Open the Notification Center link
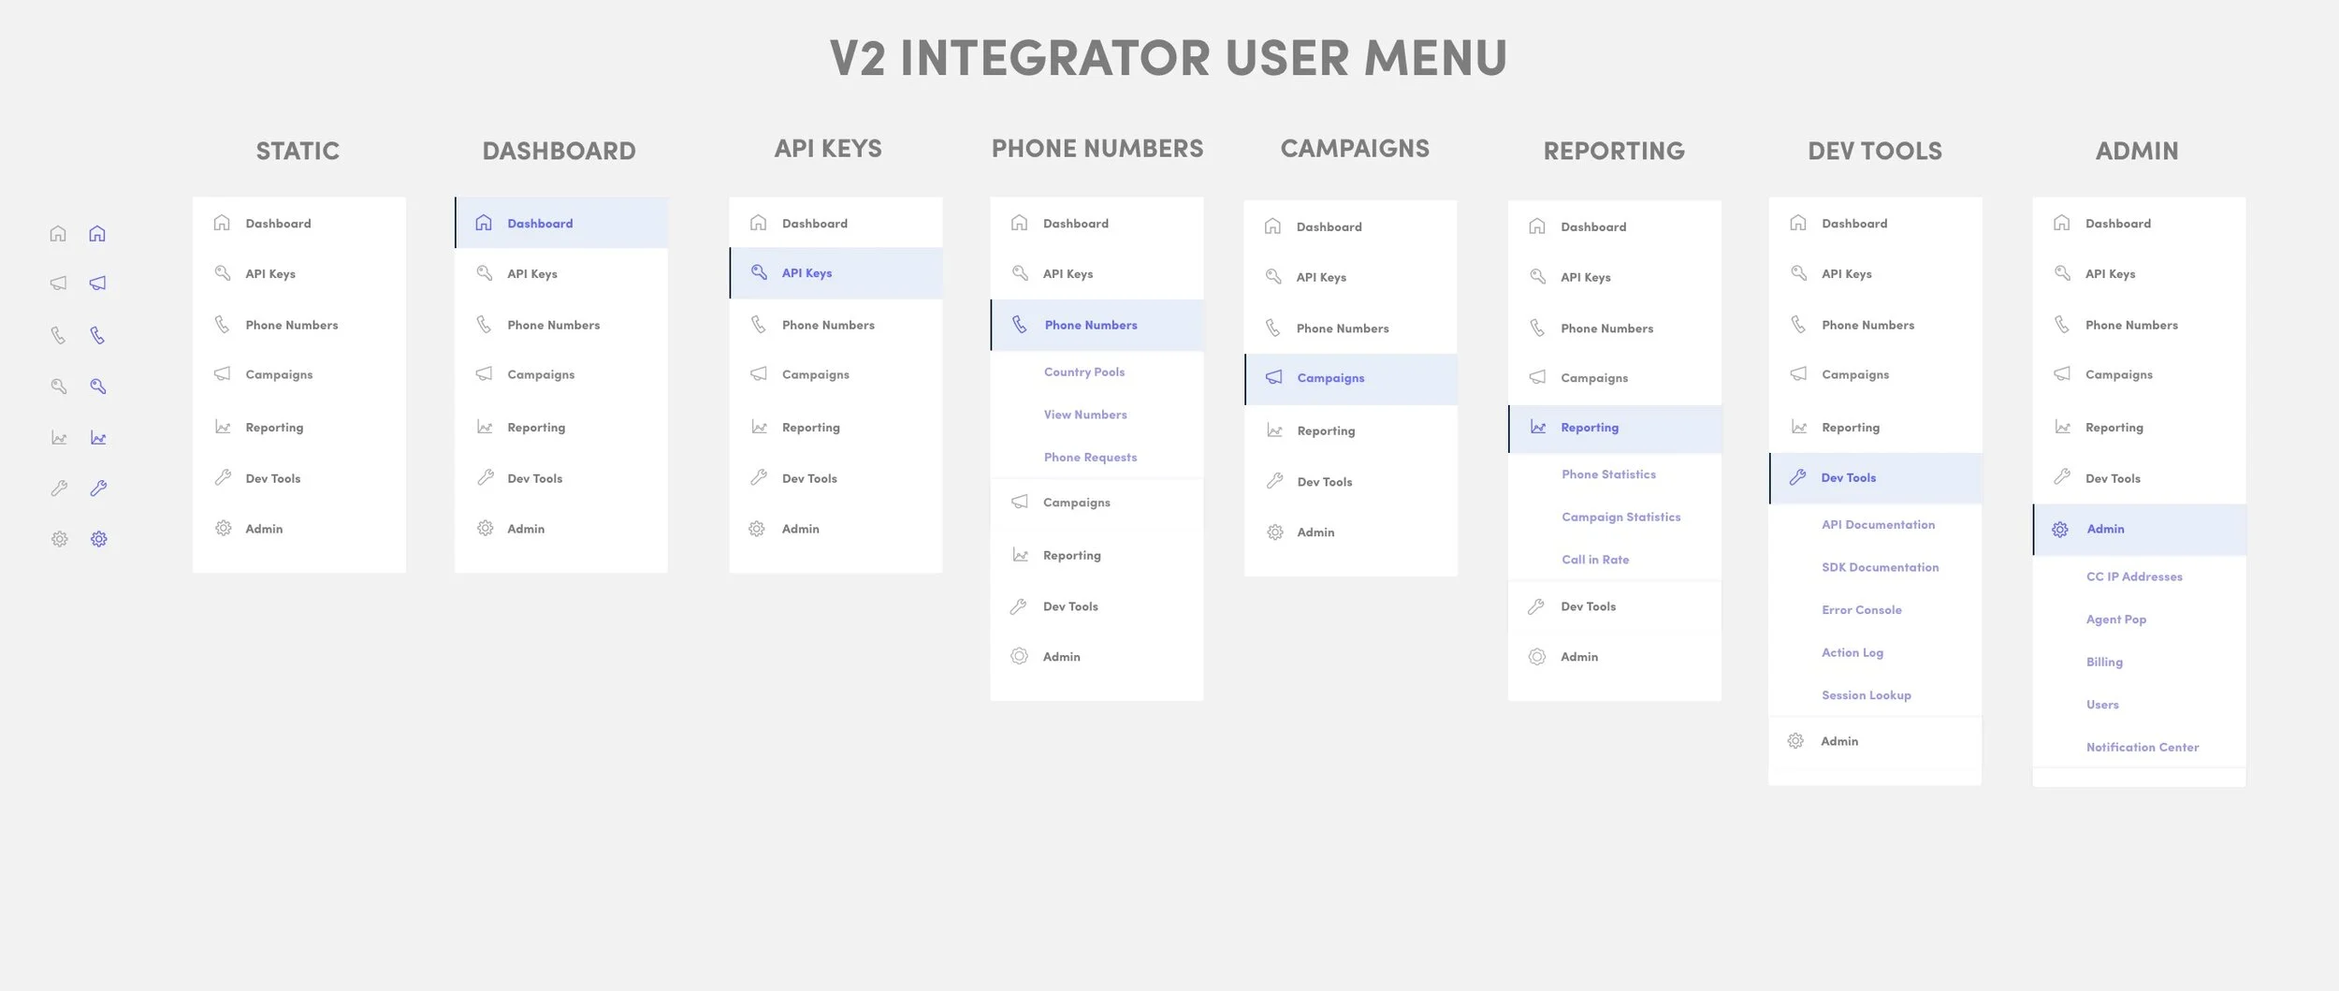This screenshot has width=2339, height=991. [x=2142, y=747]
